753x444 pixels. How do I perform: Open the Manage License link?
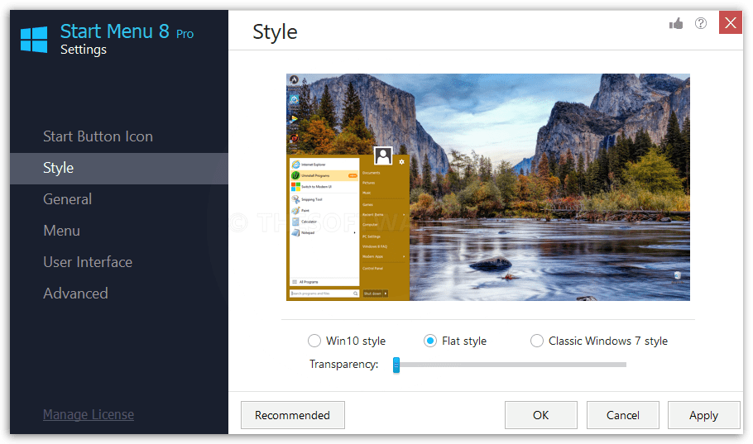point(89,414)
